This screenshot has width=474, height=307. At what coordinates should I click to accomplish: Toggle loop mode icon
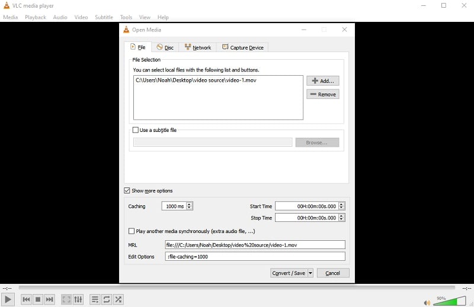107,299
